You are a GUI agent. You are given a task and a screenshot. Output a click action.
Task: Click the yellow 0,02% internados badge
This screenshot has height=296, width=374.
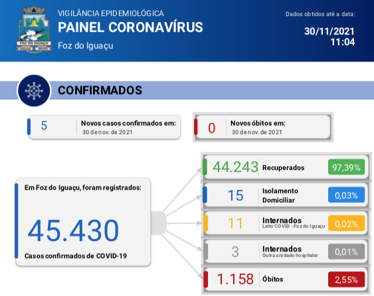coord(346,223)
